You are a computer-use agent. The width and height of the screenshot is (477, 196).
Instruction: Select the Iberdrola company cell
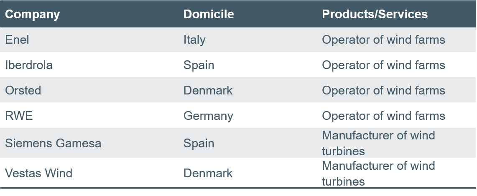click(x=28, y=65)
